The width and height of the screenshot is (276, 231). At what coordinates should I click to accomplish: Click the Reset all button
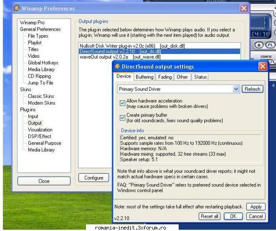[x=209, y=216]
